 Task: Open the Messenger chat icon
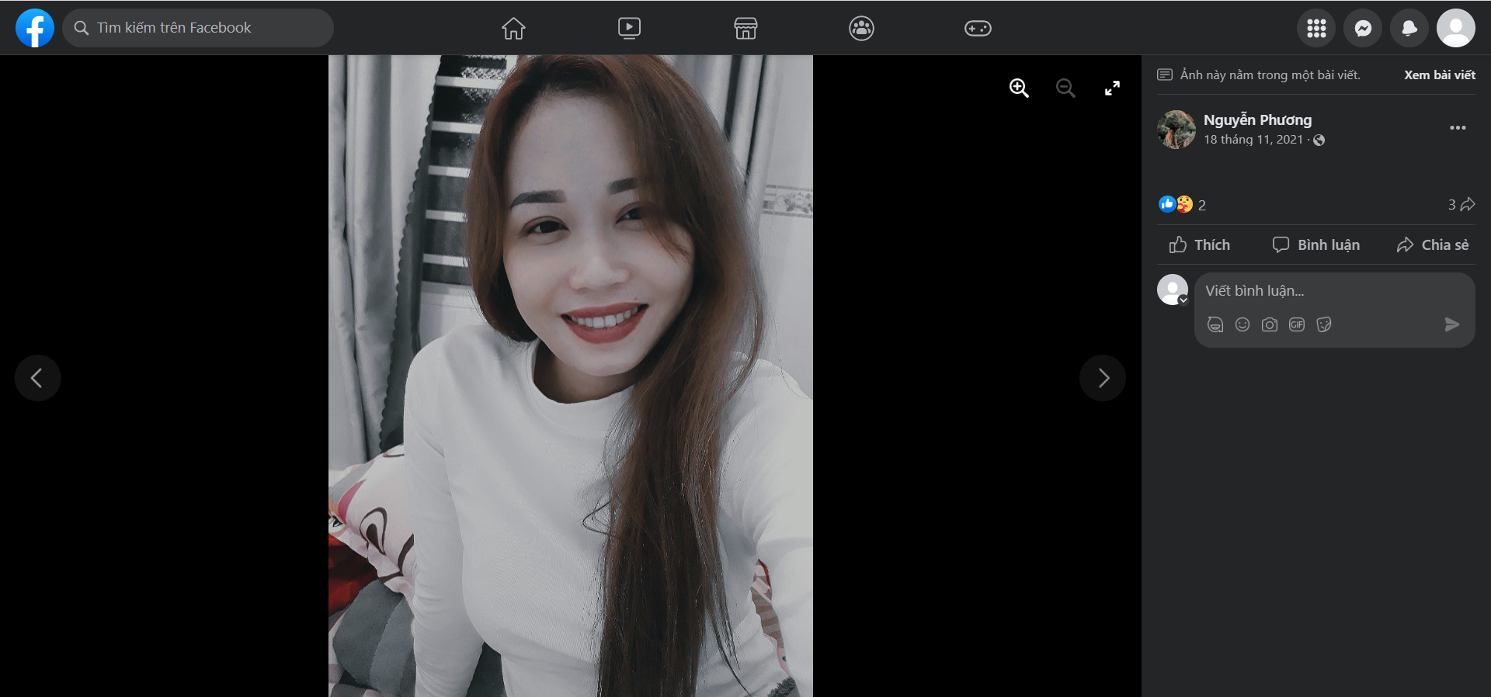click(1362, 29)
